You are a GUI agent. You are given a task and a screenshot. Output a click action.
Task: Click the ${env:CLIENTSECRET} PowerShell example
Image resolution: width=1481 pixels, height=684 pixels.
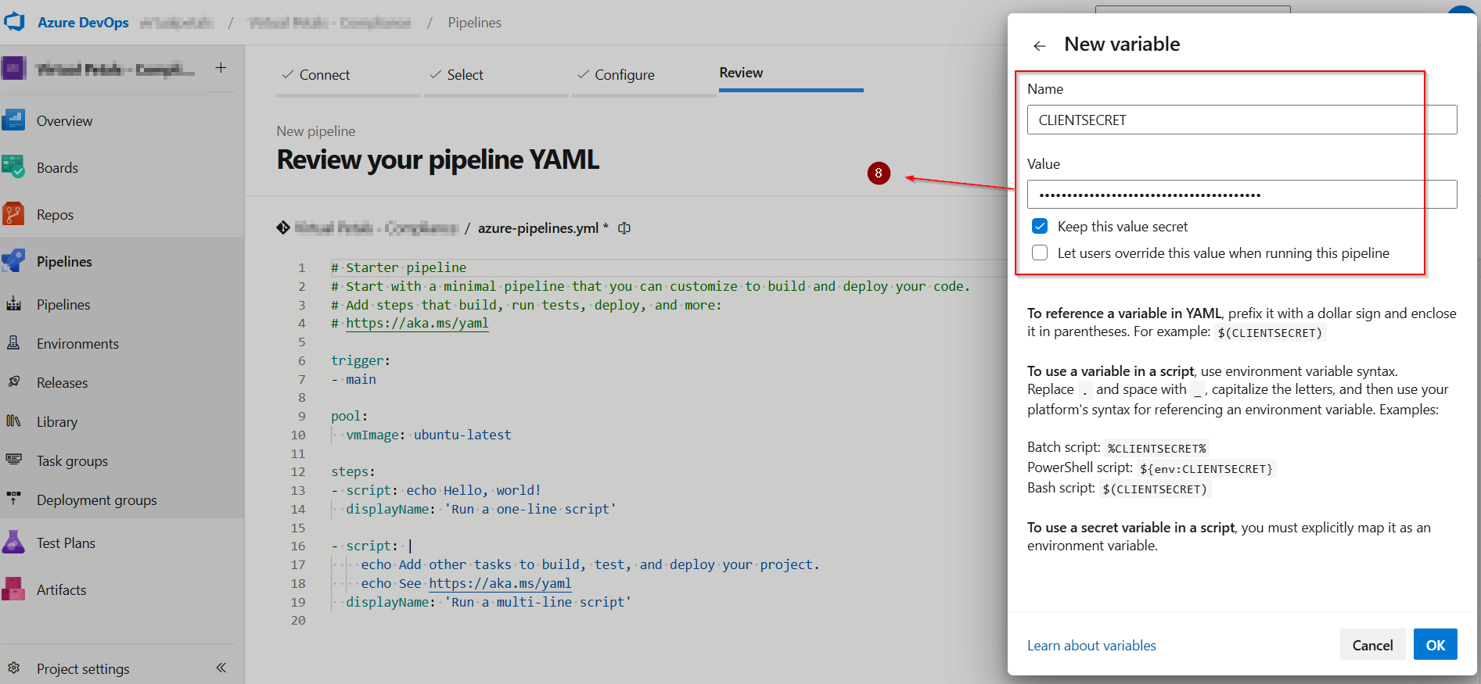(x=1206, y=469)
